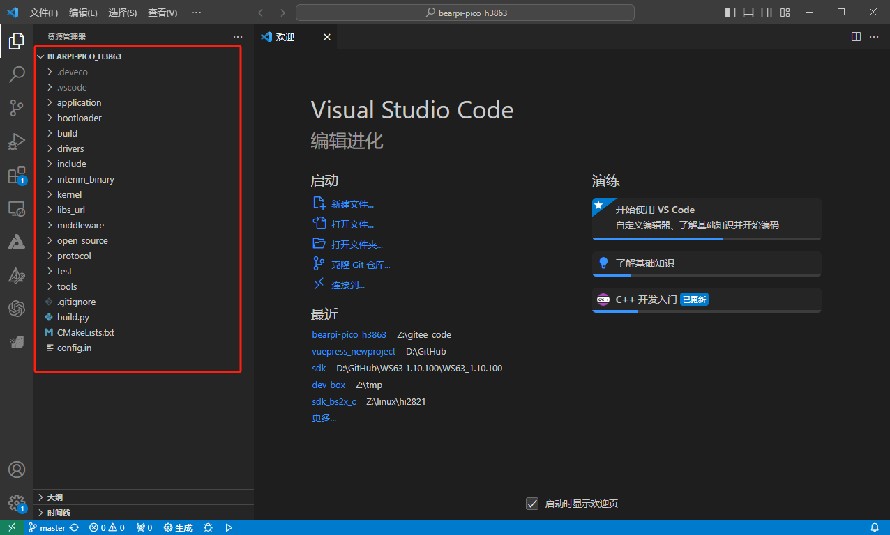
Task: Click the command center search box
Action: click(x=465, y=13)
